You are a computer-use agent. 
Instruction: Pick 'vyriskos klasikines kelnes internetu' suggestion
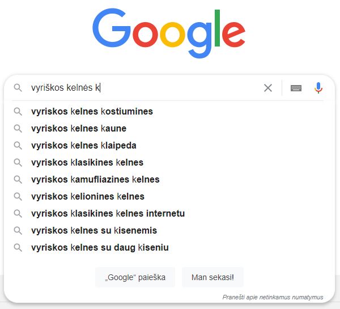pyautogui.click(x=108, y=214)
